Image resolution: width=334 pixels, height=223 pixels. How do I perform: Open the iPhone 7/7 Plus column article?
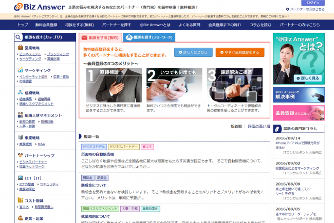click(298, 145)
